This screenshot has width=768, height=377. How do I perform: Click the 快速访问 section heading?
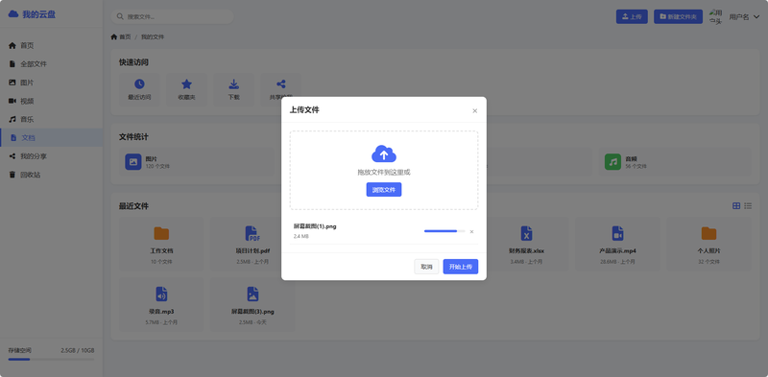pos(133,62)
